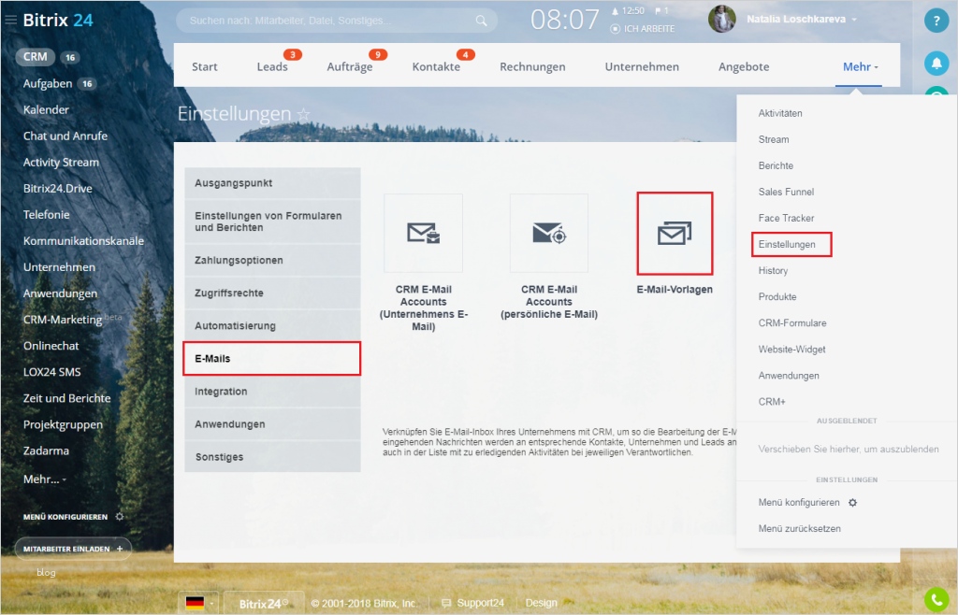This screenshot has width=958, height=615.
Task: Open the Kontakte tab
Action: 436,66
